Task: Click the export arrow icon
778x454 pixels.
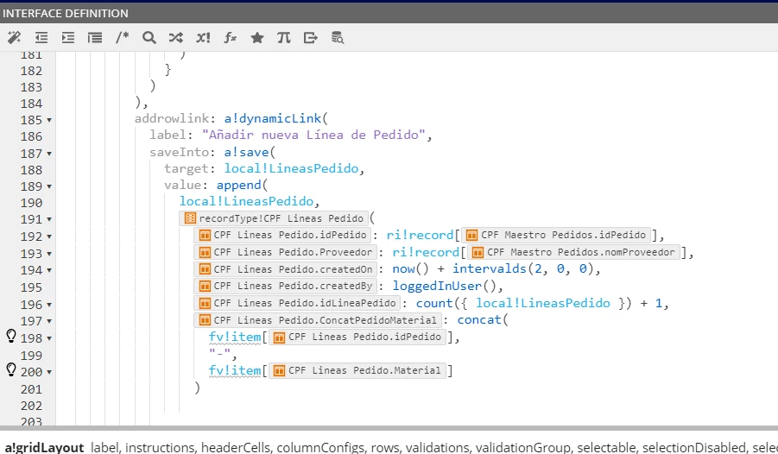Action: pos(311,38)
